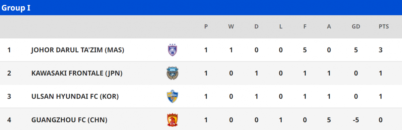Click the A column header
The width and height of the screenshot is (402, 130).
(x=329, y=27)
